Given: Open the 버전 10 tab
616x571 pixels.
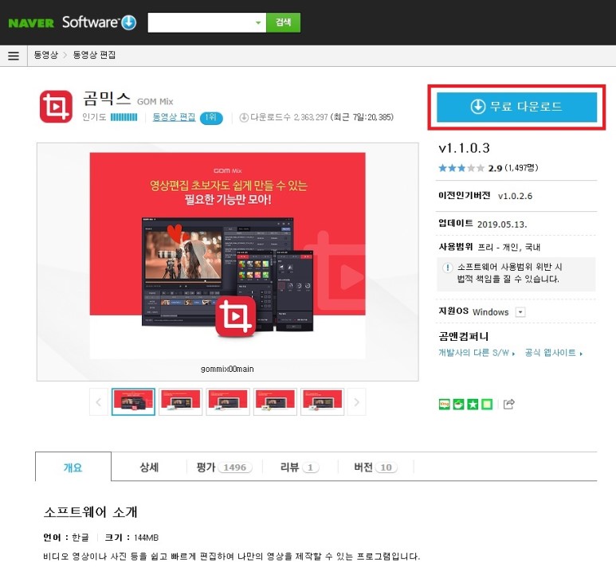Looking at the screenshot, I should (375, 467).
